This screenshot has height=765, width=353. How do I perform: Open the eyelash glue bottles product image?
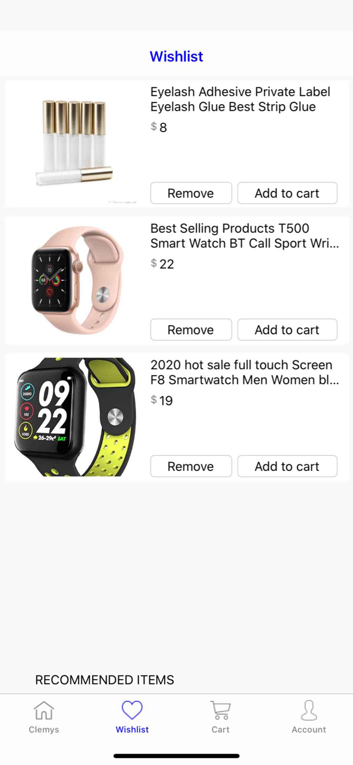tap(74, 143)
